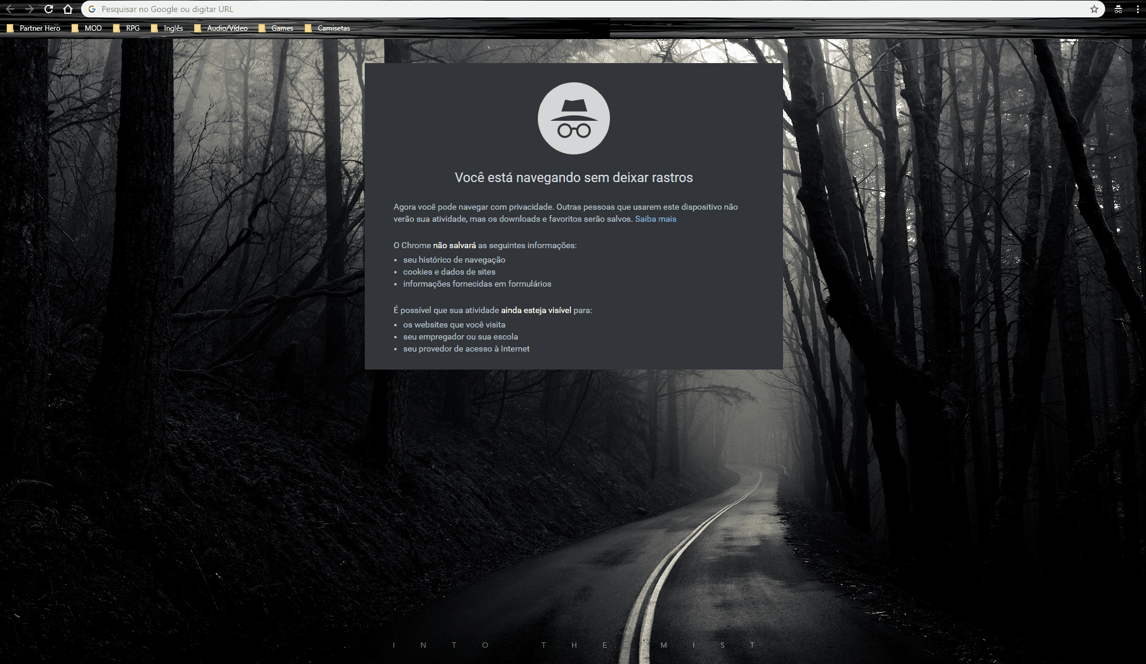Bookmark this page with the star icon

pos(1094,9)
